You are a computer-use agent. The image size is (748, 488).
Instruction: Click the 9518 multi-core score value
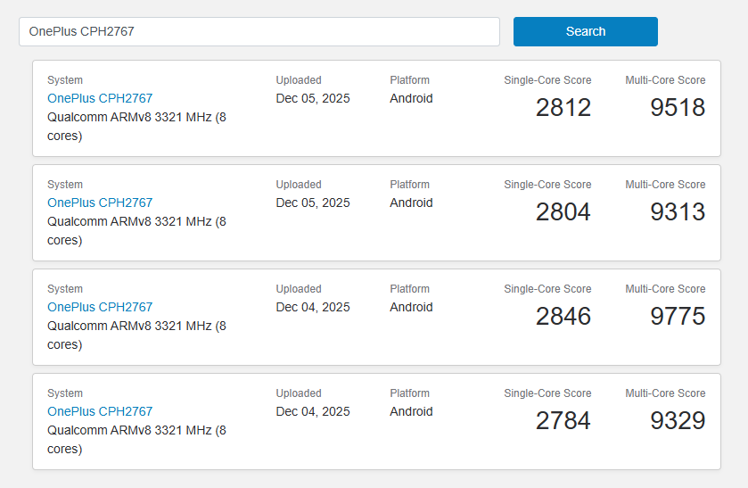(678, 108)
